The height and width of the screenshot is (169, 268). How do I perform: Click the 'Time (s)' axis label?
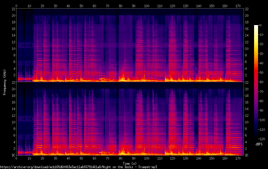tap(130, 163)
